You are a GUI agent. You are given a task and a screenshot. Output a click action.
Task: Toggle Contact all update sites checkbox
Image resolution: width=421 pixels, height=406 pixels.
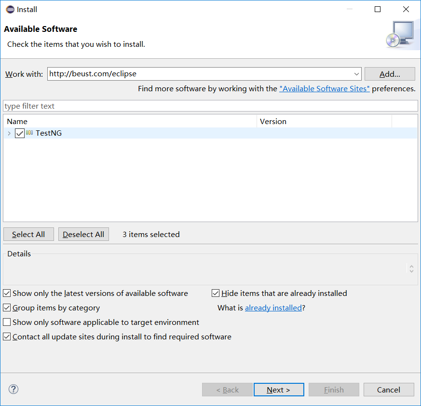(7, 336)
